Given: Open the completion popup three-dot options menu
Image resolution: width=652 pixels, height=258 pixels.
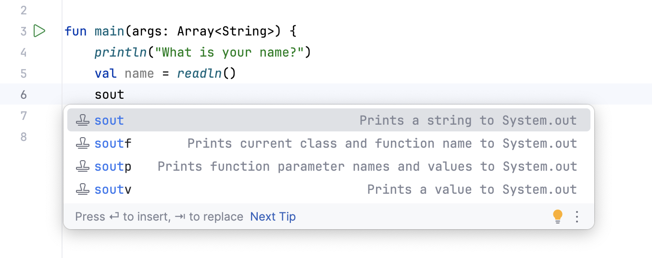Looking at the screenshot, I should pos(577,217).
